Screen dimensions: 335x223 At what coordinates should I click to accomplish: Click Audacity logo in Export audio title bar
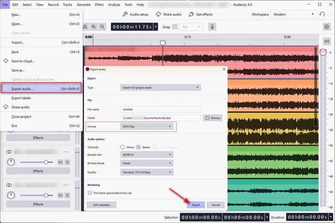pos(88,69)
